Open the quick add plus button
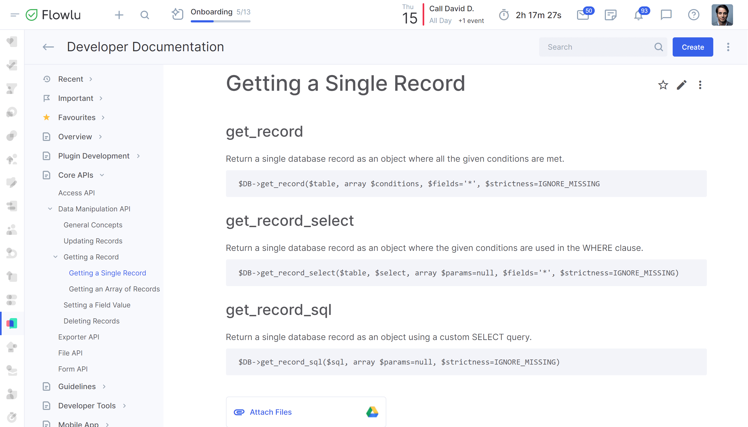 [x=119, y=15]
